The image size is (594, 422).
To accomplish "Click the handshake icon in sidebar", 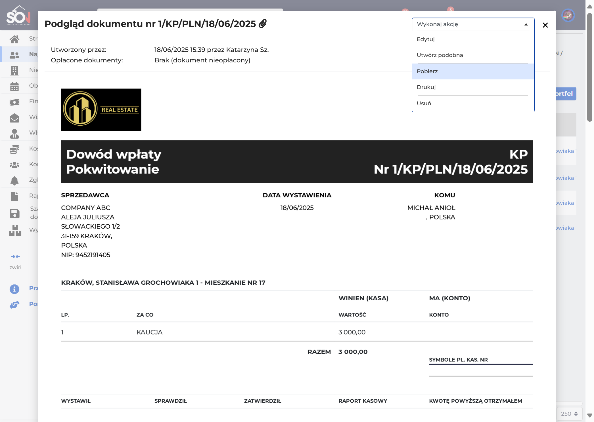I will tap(14, 305).
